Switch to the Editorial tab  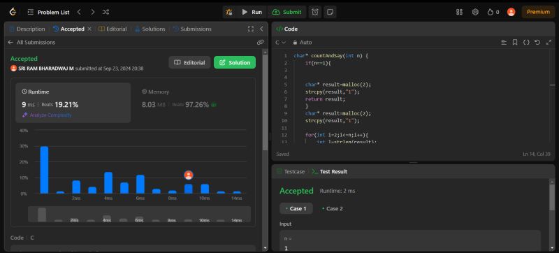(x=112, y=29)
